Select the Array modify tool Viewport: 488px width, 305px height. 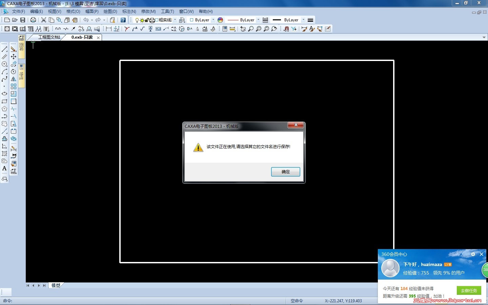pos(14,86)
